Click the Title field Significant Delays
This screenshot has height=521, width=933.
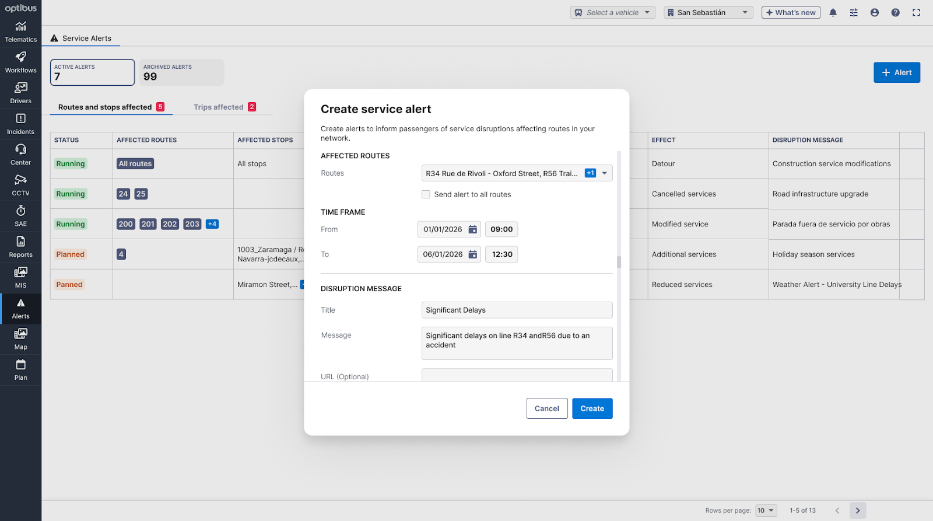[517, 310]
